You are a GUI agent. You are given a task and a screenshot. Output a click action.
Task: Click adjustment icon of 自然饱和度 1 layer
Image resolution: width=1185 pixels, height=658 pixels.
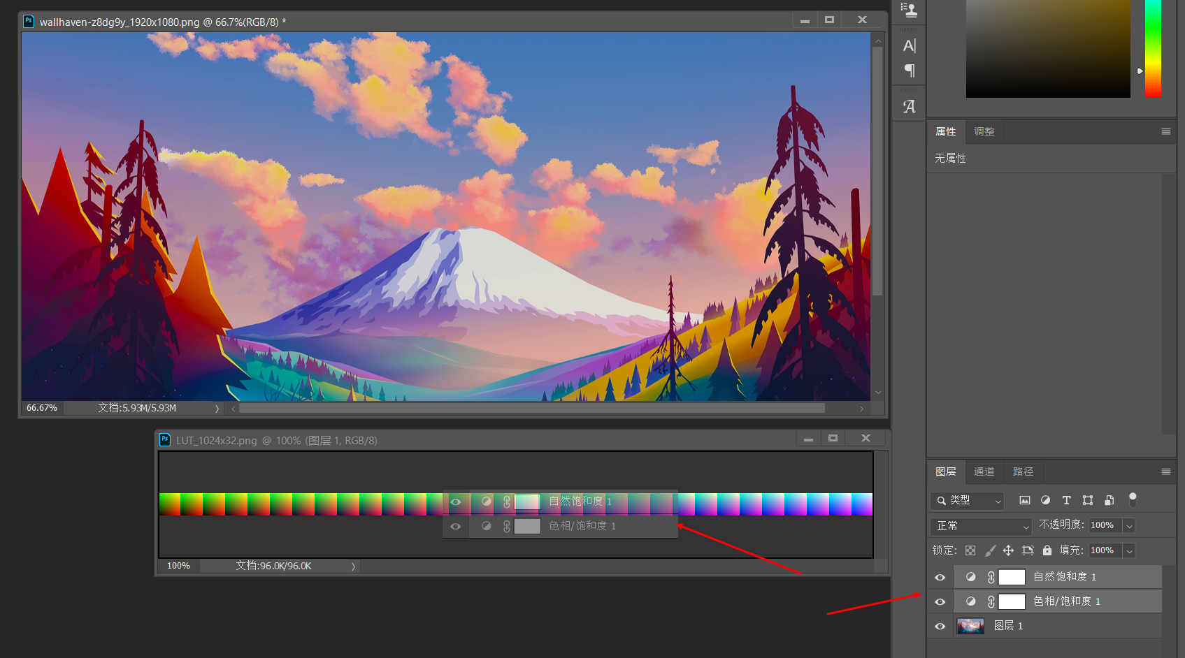point(971,577)
